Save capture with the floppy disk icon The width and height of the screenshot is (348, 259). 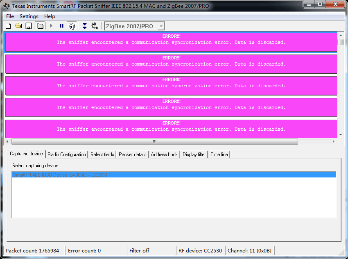(29, 26)
